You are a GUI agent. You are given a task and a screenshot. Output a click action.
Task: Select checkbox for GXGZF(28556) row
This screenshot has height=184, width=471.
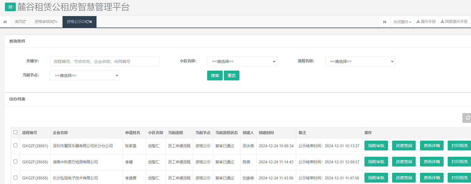(16, 162)
